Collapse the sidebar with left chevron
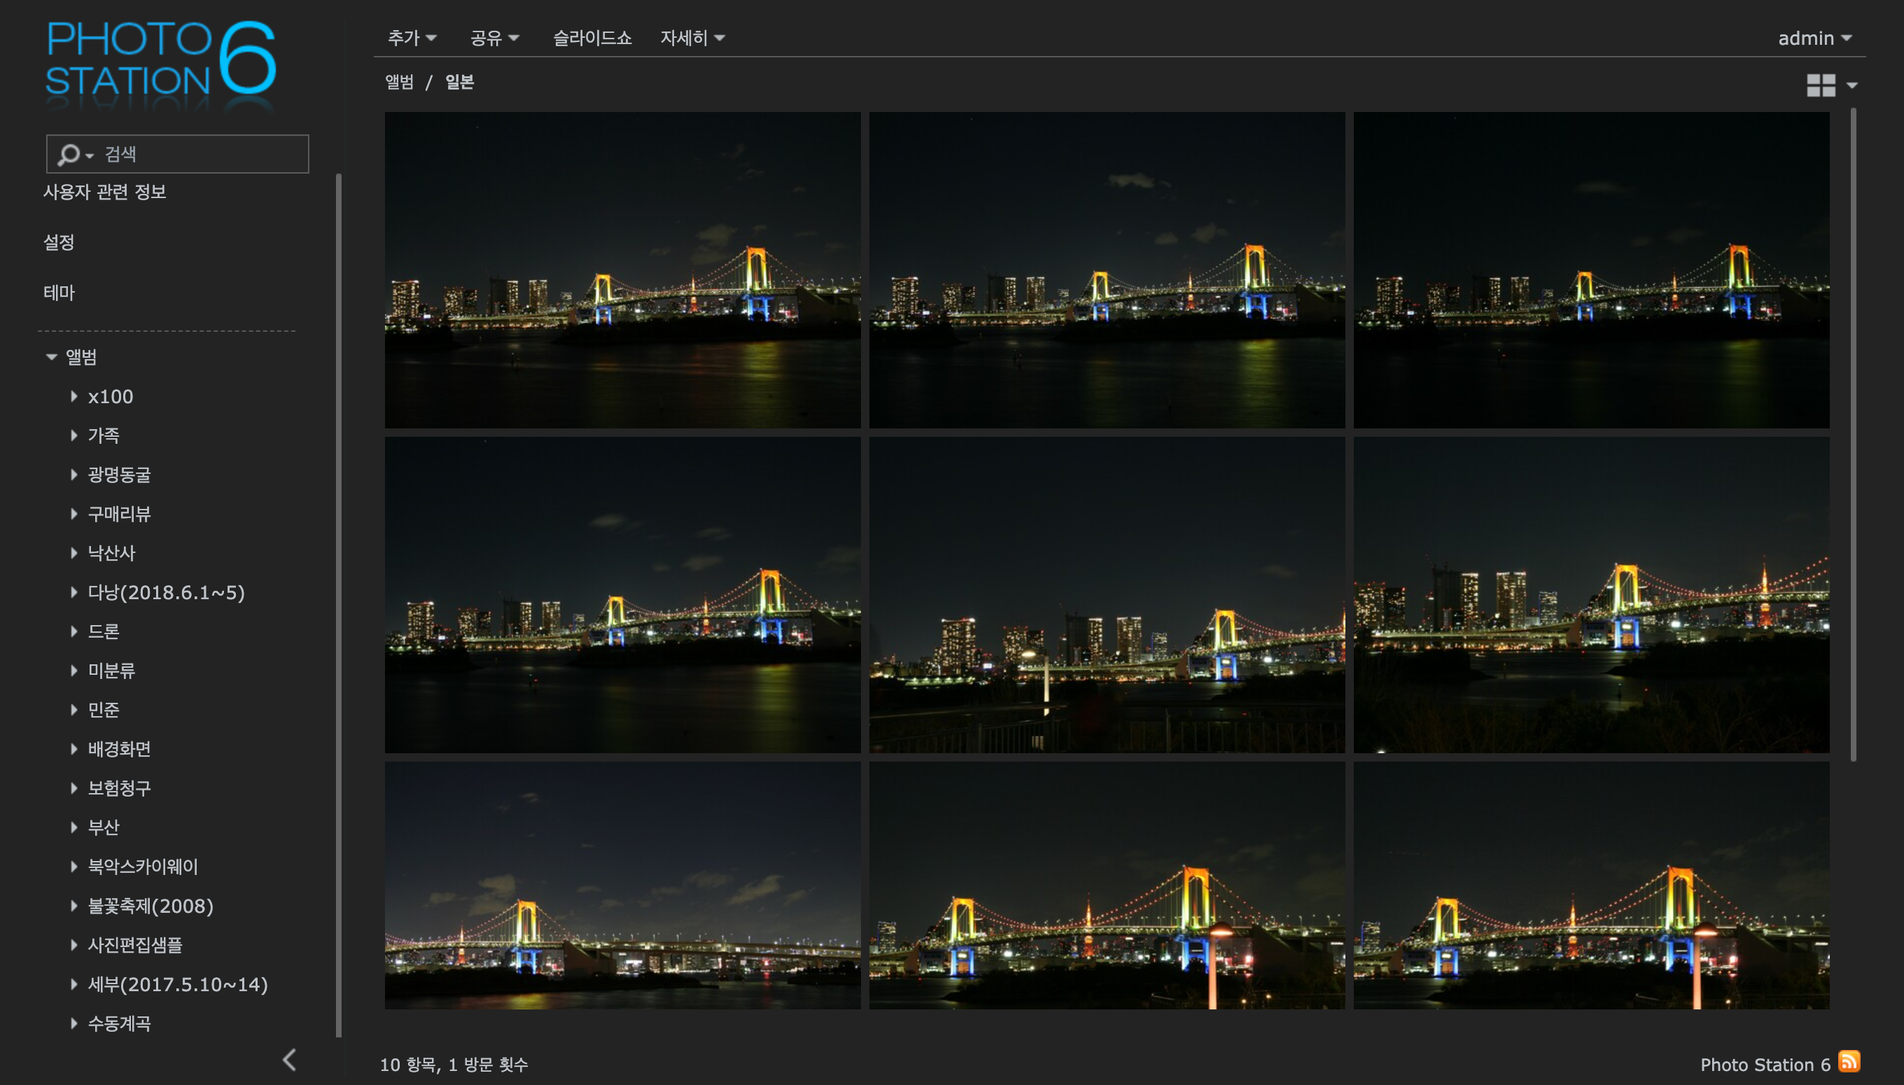 (290, 1060)
